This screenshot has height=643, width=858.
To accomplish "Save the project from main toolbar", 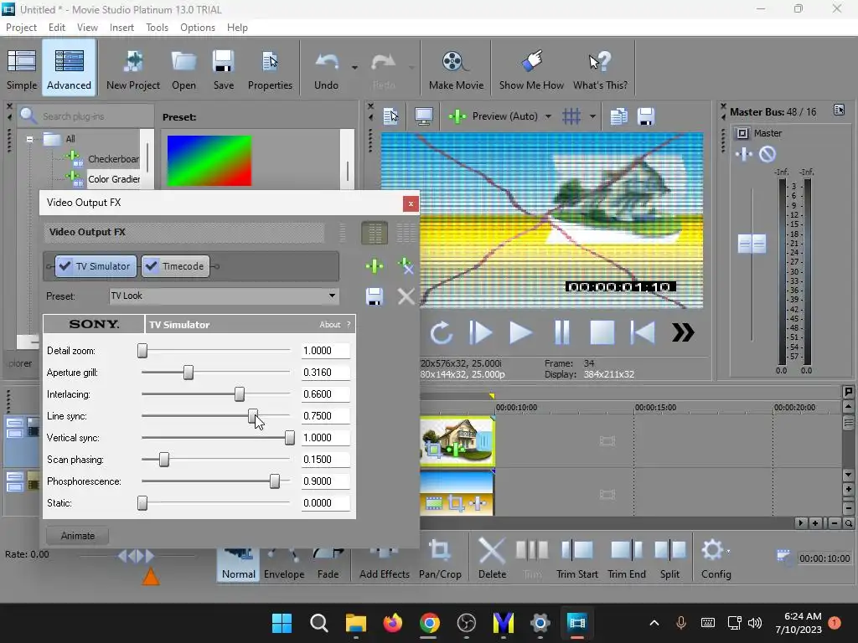I will pos(223,69).
